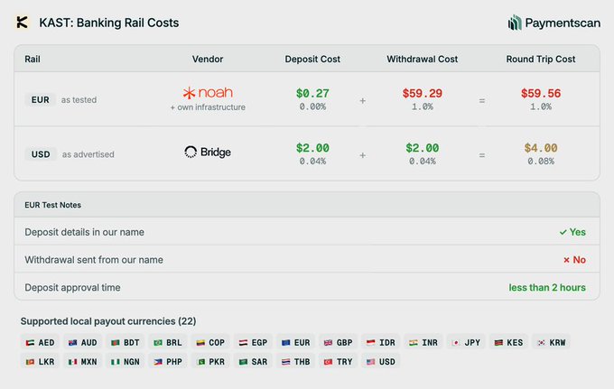Click the $59.29 withdrawal cost
Viewport: 614px width, 389px height.
423,93
